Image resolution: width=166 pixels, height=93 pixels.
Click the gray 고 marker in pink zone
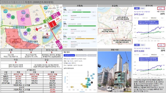click(x=27, y=16)
